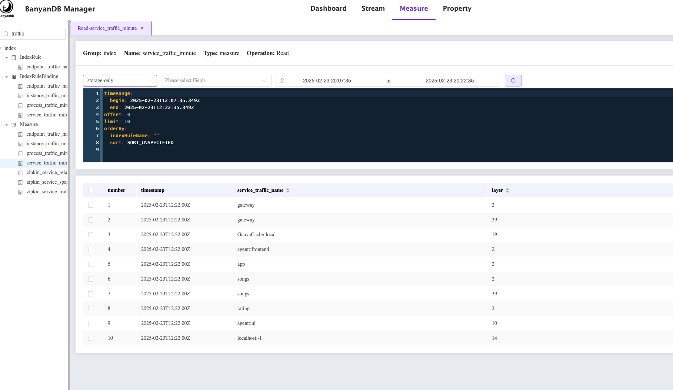
Task: Close the Read-service_traffic_minute tab
Action: point(142,28)
